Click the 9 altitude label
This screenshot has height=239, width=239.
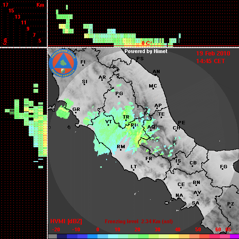[x=28, y=29]
